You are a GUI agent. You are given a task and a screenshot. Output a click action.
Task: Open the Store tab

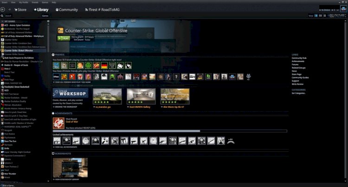point(20,10)
